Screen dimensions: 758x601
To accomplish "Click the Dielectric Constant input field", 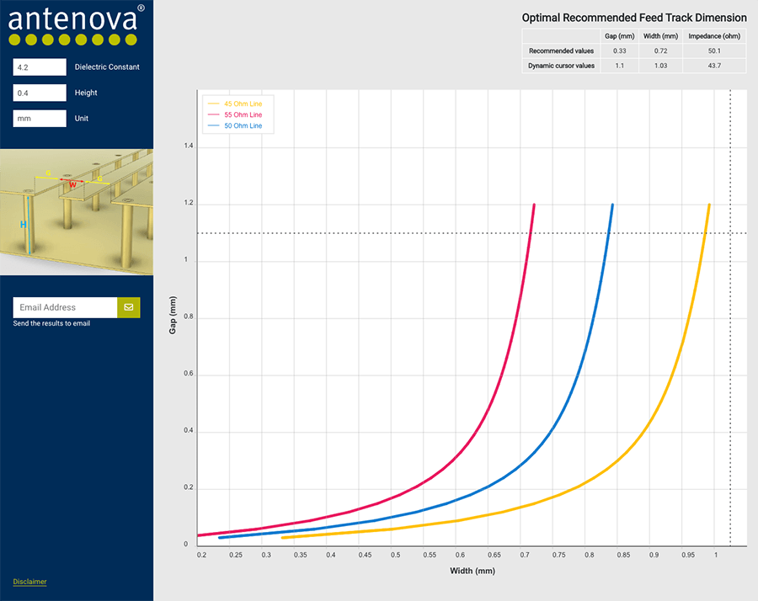I will click(x=40, y=67).
